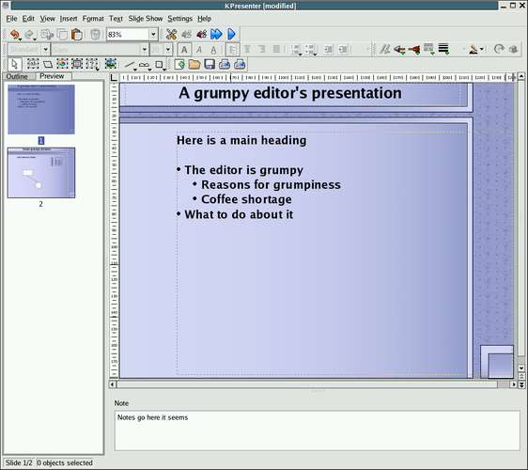Open the font size 20 dropdown
Screen dimensions: 528x470
(x=168, y=50)
